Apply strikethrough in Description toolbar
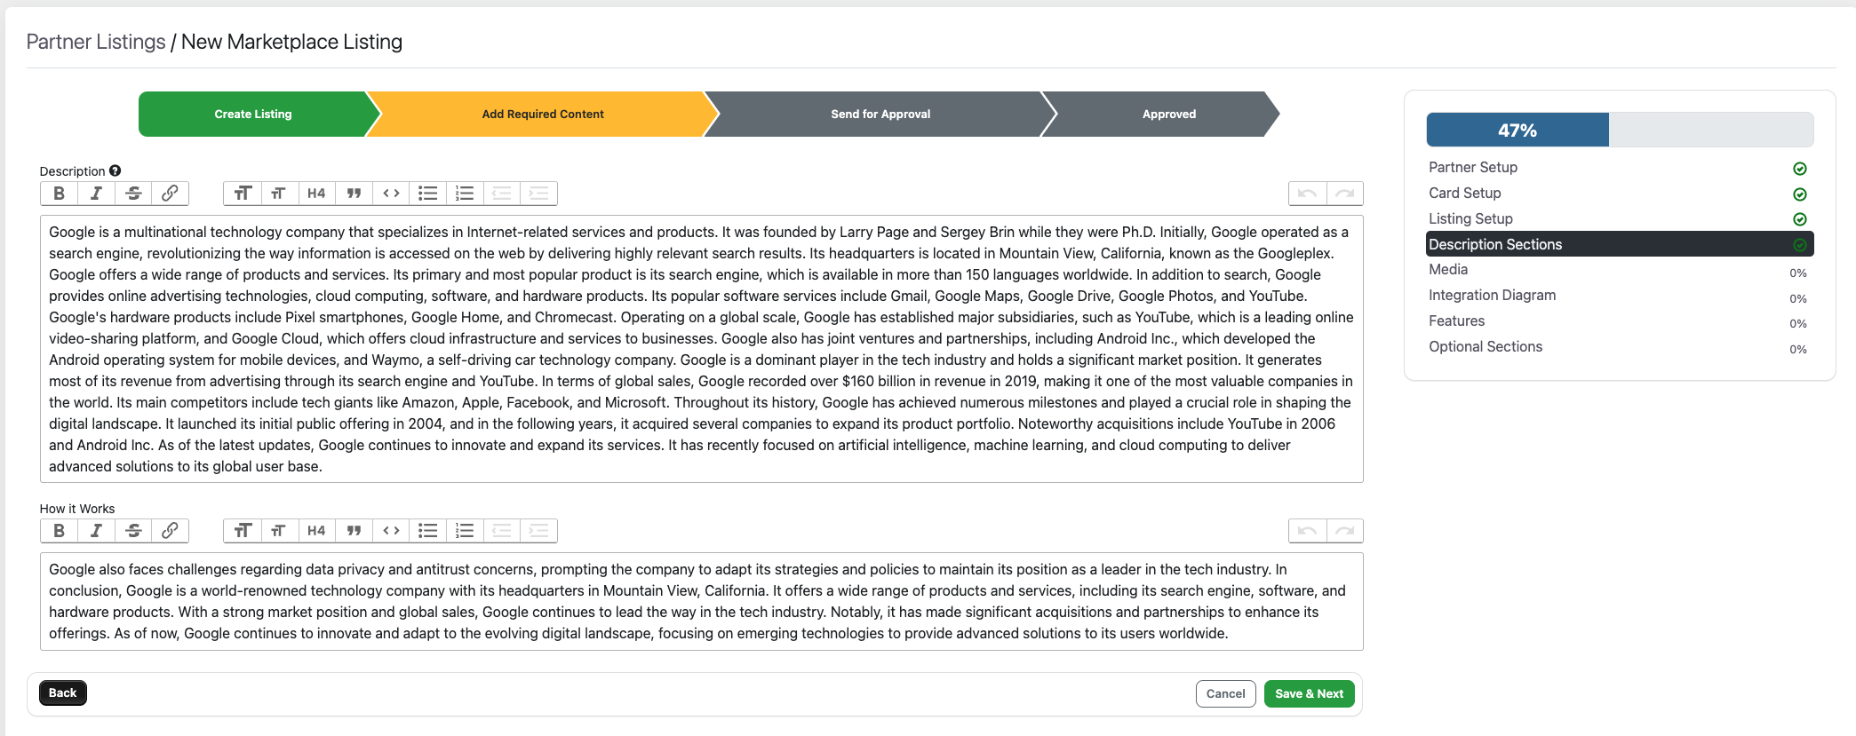The image size is (1856, 736). [x=133, y=194]
